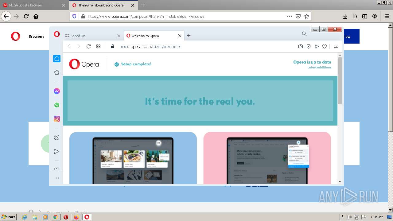Image resolution: width=393 pixels, height=221 pixels.
Task: Click Firefox taskbar button
Action: [76, 217]
